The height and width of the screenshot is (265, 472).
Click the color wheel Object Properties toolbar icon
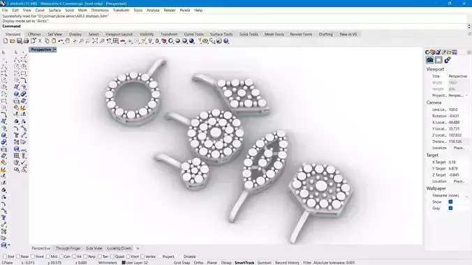click(171, 41)
